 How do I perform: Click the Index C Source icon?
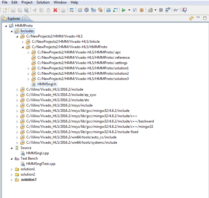(x=108, y=10)
